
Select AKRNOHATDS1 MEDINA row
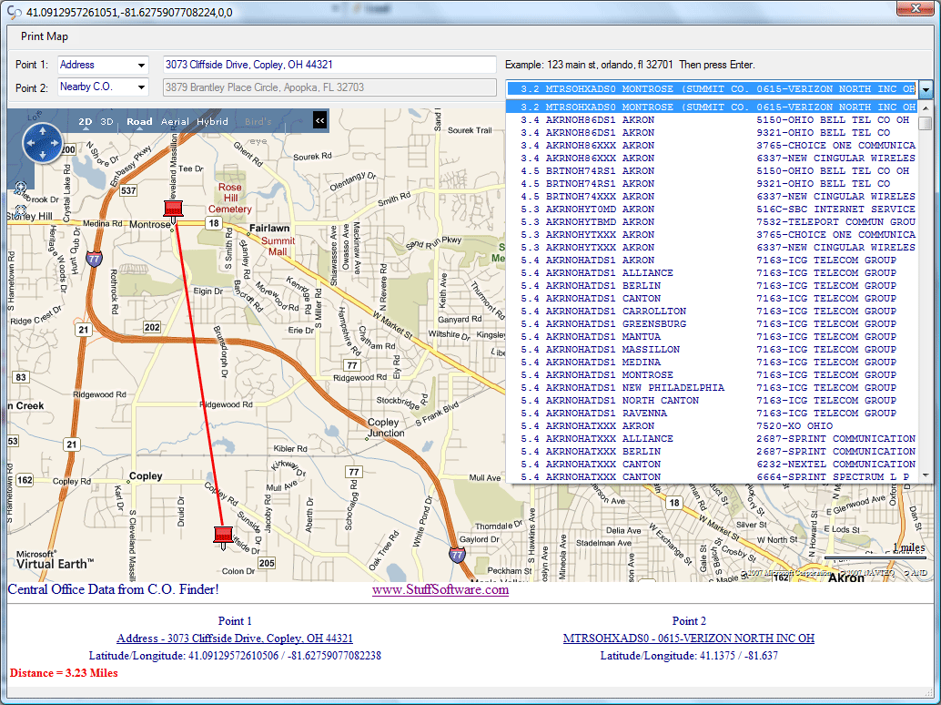(713, 363)
